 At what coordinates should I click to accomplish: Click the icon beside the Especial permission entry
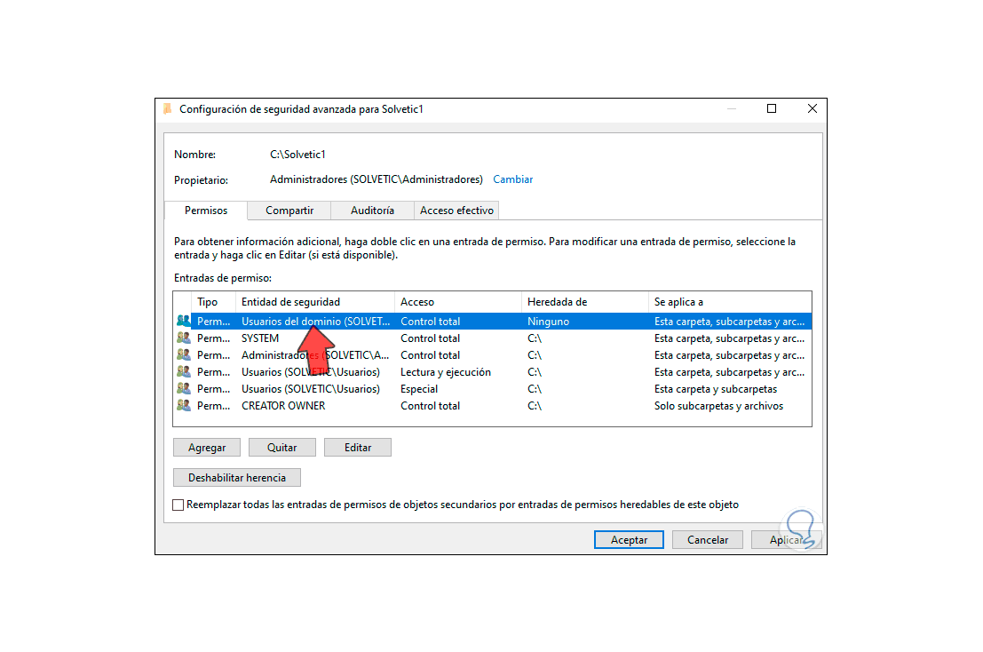(x=185, y=388)
